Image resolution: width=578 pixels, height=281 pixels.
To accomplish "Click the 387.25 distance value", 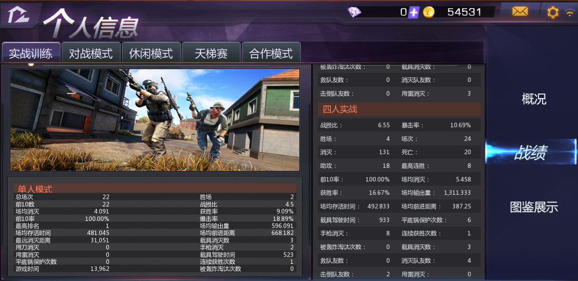I will [x=462, y=206].
